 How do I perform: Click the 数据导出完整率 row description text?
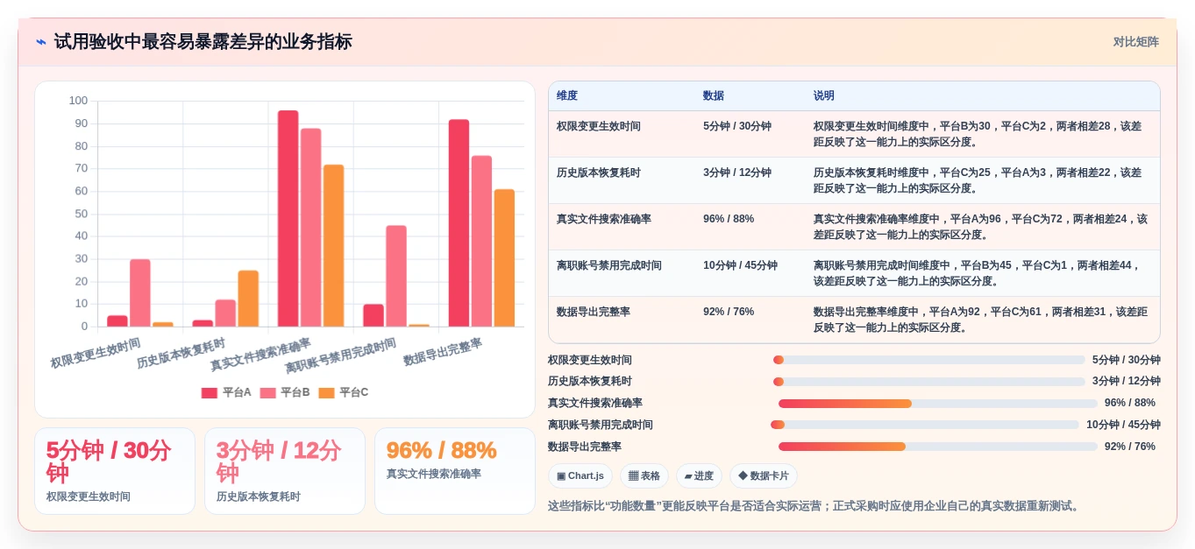pos(980,320)
